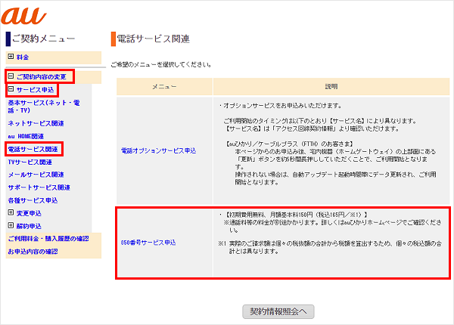This screenshot has width=454, height=325.
Task: Select ネットサービス関連 in sidebar
Action: 36,122
